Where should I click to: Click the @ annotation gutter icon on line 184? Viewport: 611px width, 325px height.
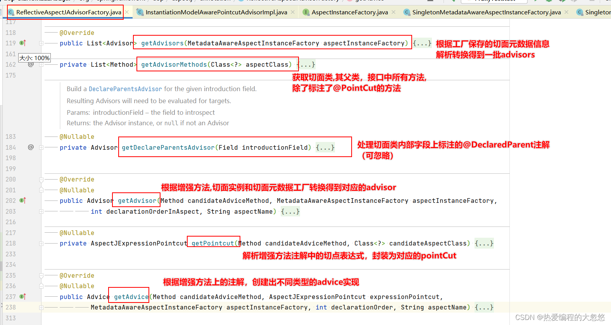[31, 147]
